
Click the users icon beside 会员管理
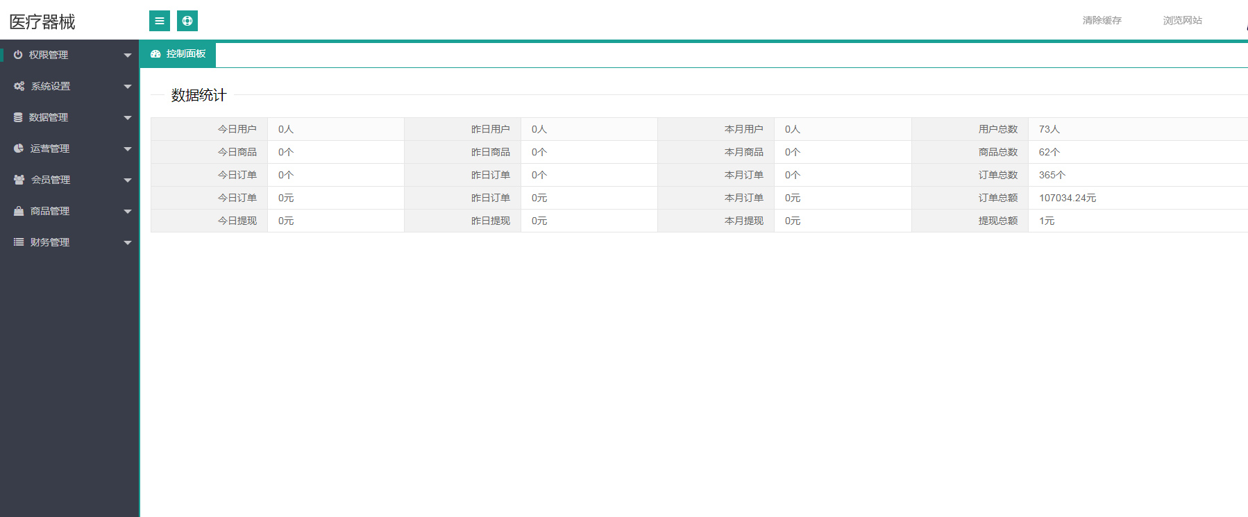[x=19, y=180]
